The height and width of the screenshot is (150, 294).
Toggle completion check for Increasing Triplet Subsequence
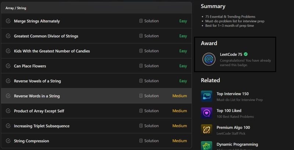pos(8,126)
